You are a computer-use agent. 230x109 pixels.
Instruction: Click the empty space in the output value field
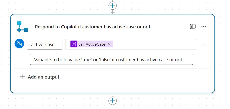coord(154,44)
